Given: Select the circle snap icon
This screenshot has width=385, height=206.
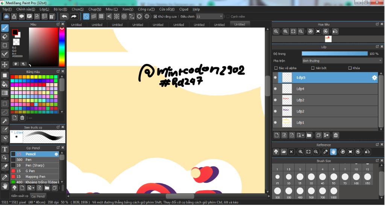Looking at the screenshot, I should tap(124, 17).
